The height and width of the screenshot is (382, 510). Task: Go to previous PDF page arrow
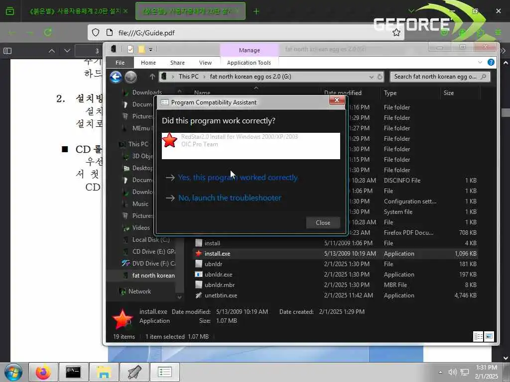point(51,51)
